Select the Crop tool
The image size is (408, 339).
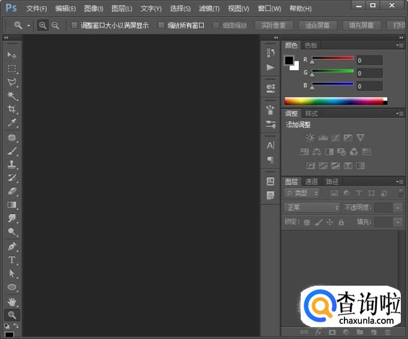pyautogui.click(x=11, y=110)
